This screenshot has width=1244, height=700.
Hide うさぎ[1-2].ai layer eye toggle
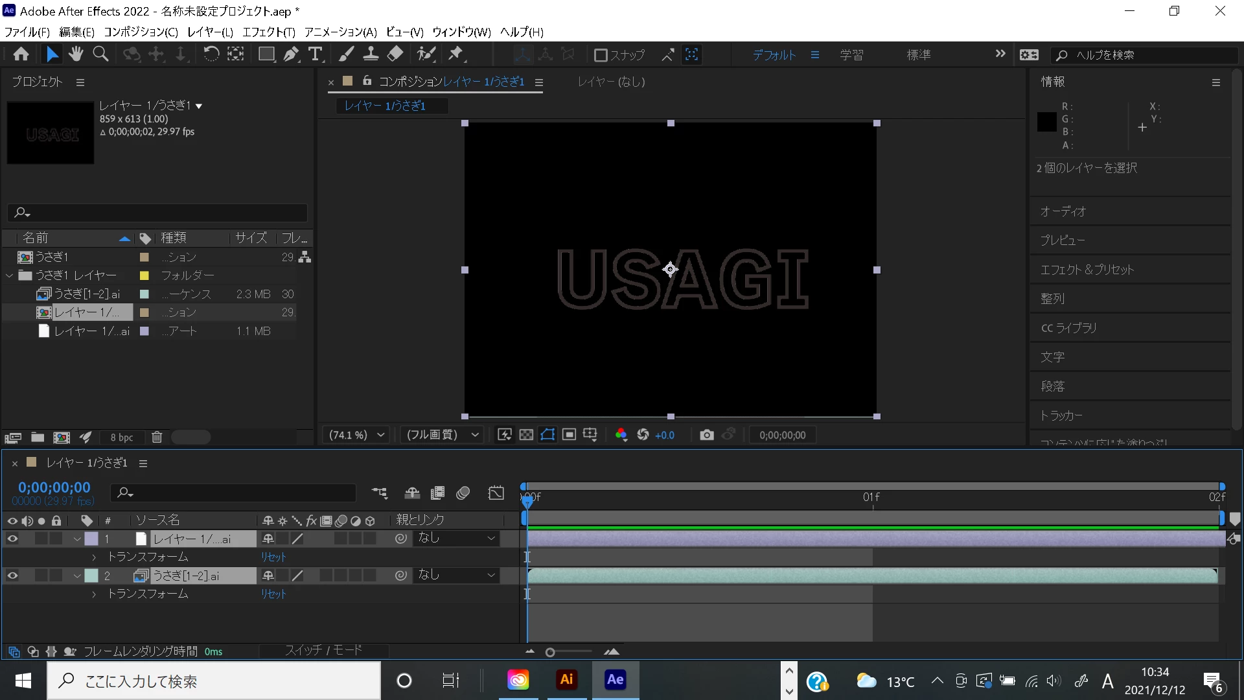(x=12, y=576)
